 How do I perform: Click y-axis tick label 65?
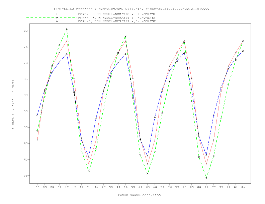[25, 79]
